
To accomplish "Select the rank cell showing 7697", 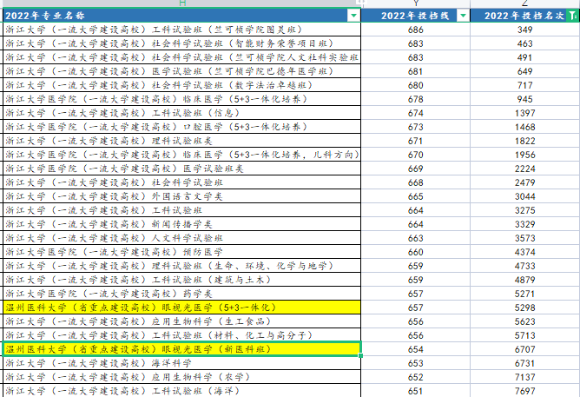I will click(525, 391).
